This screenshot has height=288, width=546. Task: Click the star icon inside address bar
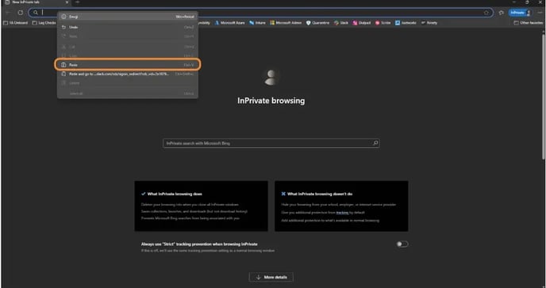click(486, 13)
